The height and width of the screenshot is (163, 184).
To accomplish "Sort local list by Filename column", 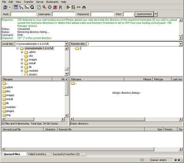I will [27, 79].
